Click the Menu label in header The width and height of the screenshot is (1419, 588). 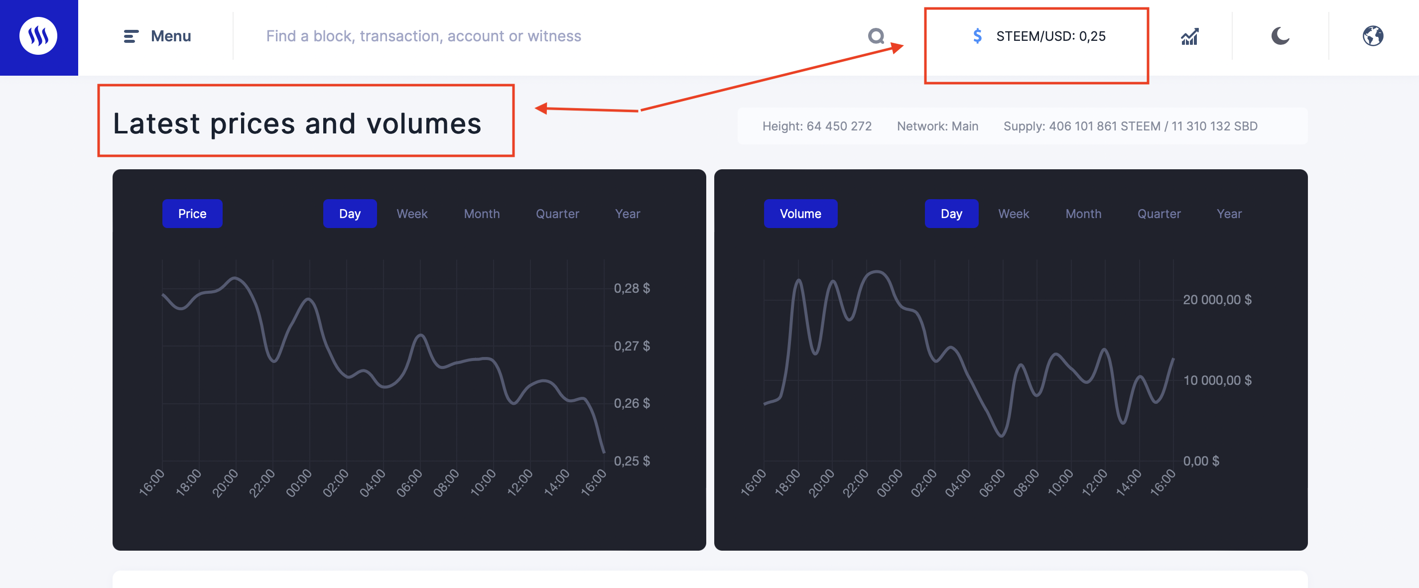pyautogui.click(x=171, y=36)
